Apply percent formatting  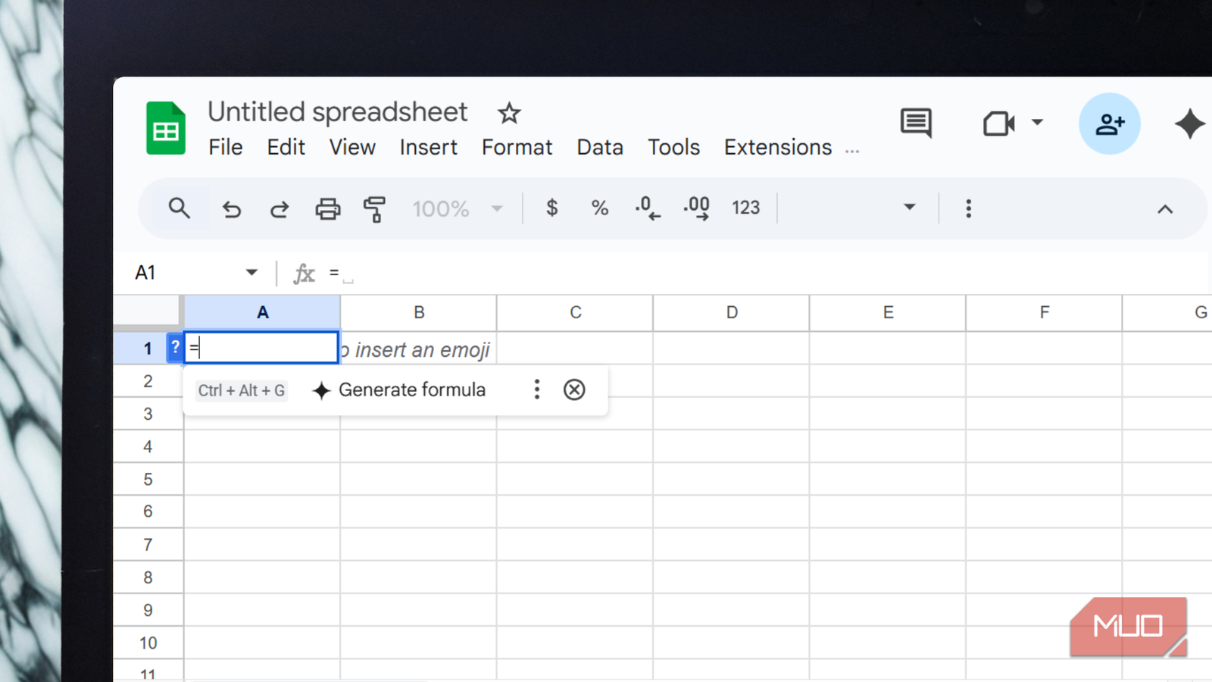tap(599, 208)
